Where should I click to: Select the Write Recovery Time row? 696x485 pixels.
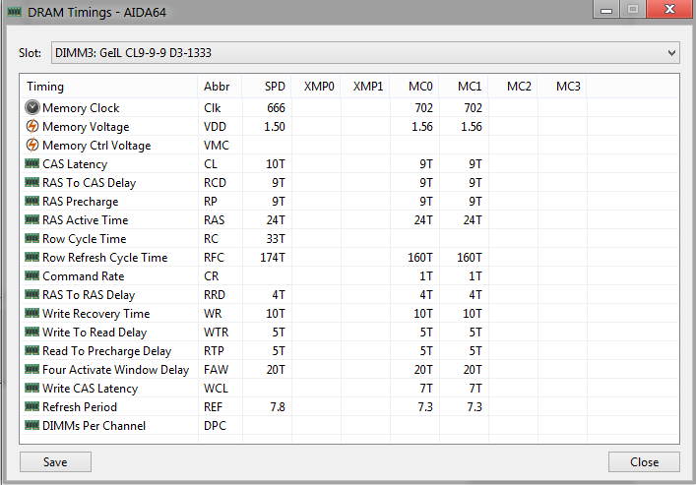click(348, 313)
